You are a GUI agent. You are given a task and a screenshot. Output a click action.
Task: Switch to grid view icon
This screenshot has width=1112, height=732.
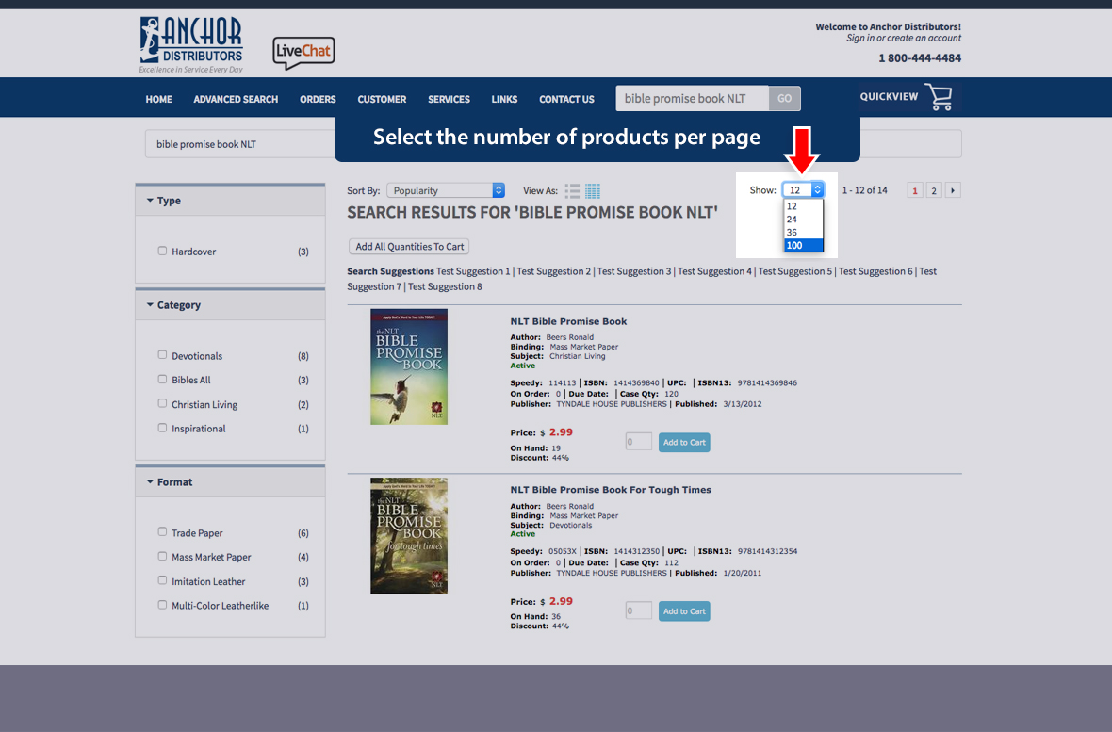click(593, 191)
